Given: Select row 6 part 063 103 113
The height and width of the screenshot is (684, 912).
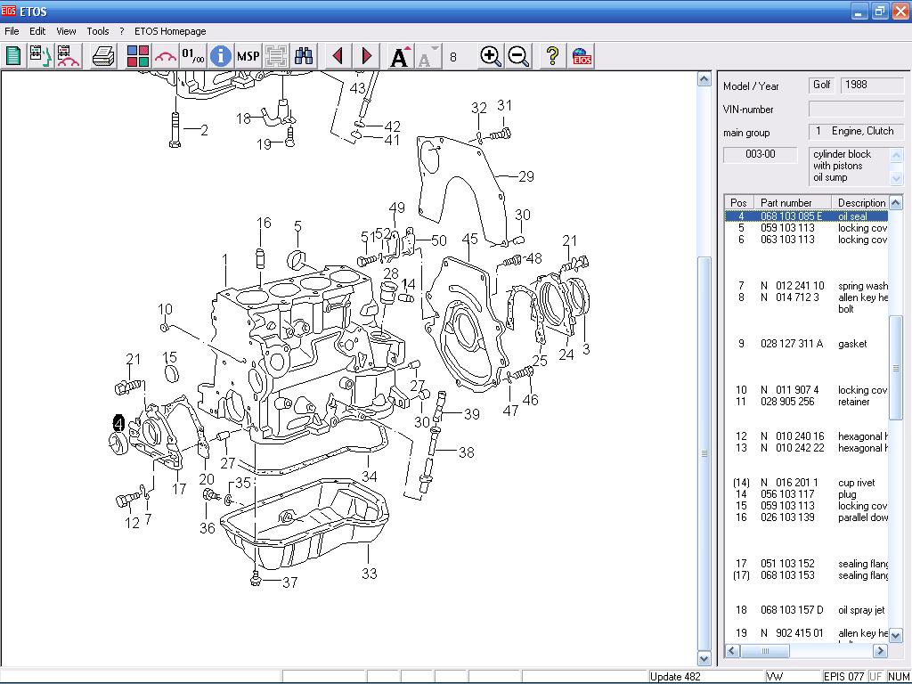Looking at the screenshot, I should point(806,240).
